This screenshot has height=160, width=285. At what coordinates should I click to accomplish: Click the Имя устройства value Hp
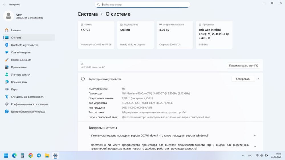point(124,89)
